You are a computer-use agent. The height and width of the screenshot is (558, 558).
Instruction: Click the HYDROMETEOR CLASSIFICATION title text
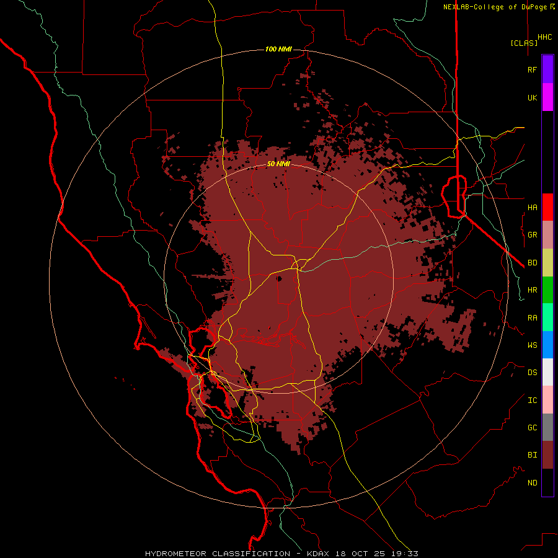click(x=218, y=554)
